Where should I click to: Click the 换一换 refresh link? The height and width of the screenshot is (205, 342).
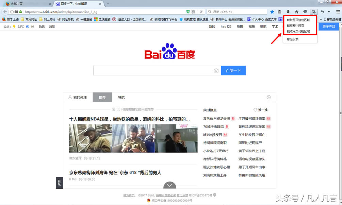pyautogui.click(x=261, y=110)
